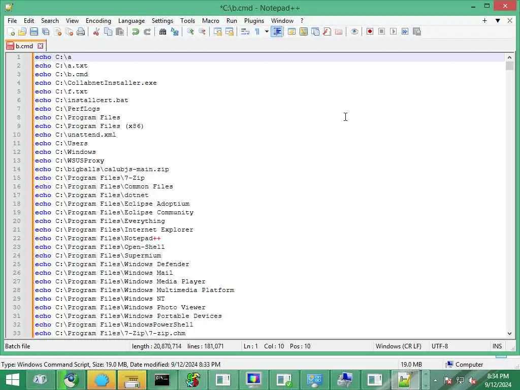Open Command Prompt from the taskbar
The width and height of the screenshot is (520, 390).
tap(162, 380)
